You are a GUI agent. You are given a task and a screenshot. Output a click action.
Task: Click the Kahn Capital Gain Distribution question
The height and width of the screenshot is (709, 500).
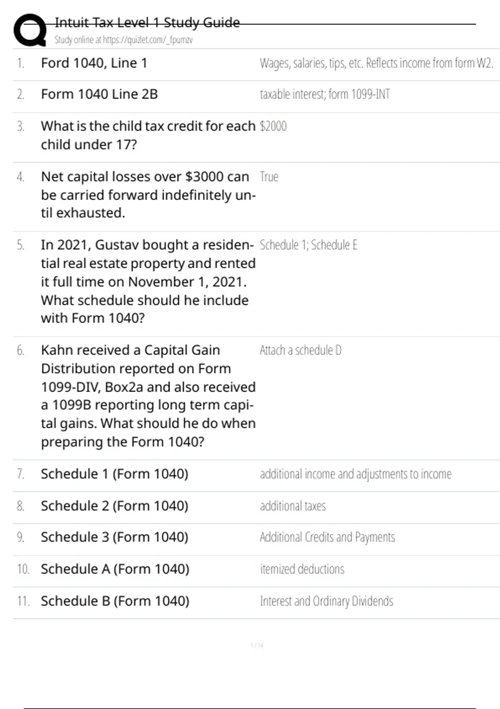148,396
